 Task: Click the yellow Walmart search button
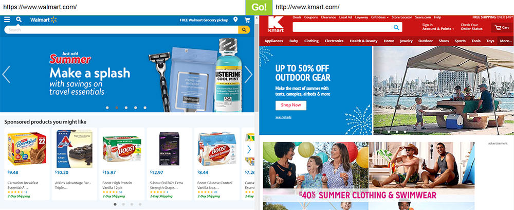[x=244, y=30]
